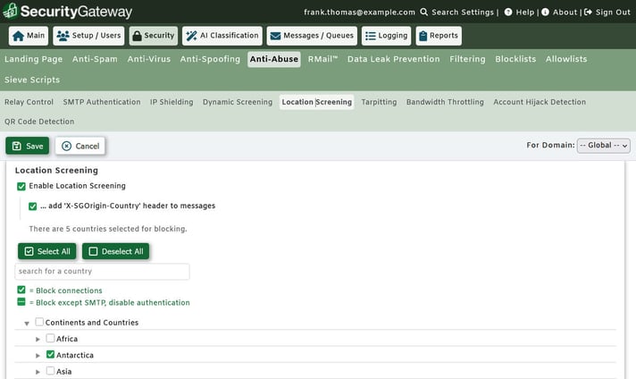
Task: Expand the Africa node
Action: (x=38, y=340)
